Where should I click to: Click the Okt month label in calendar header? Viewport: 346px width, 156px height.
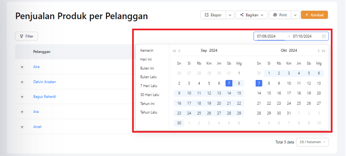coord(284,51)
